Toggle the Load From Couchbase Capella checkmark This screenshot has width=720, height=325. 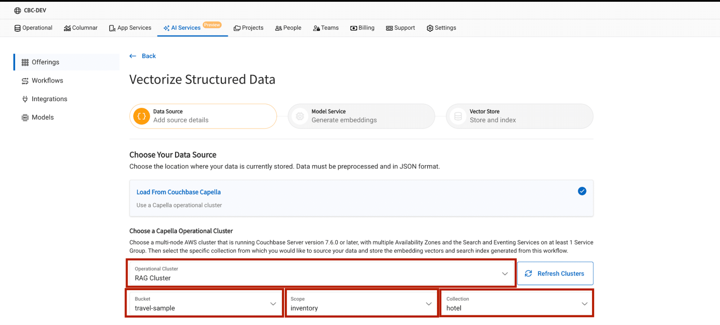click(582, 191)
